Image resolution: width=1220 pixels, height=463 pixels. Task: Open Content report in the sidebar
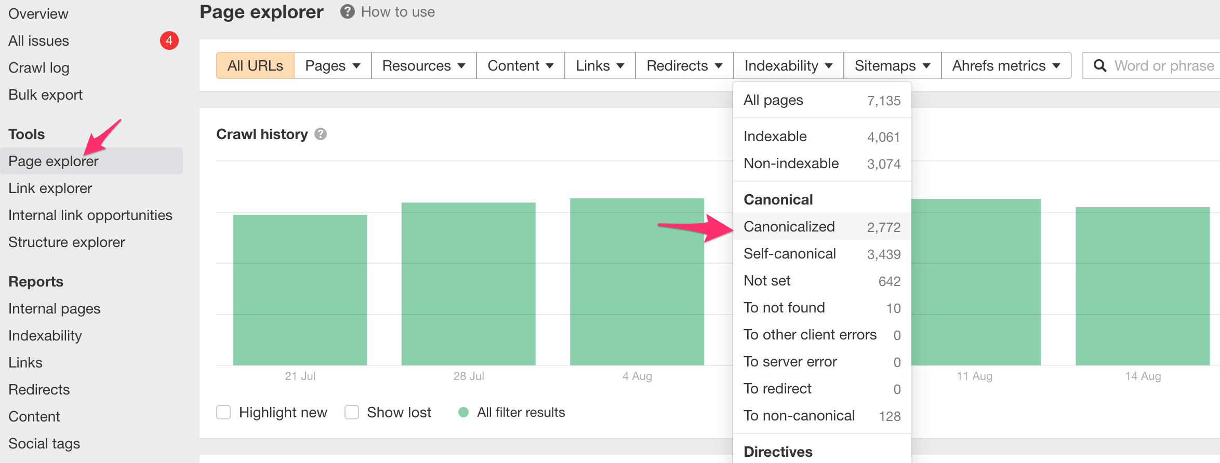point(34,416)
